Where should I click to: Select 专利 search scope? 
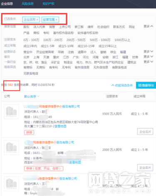pyautogui.click(x=46, y=33)
